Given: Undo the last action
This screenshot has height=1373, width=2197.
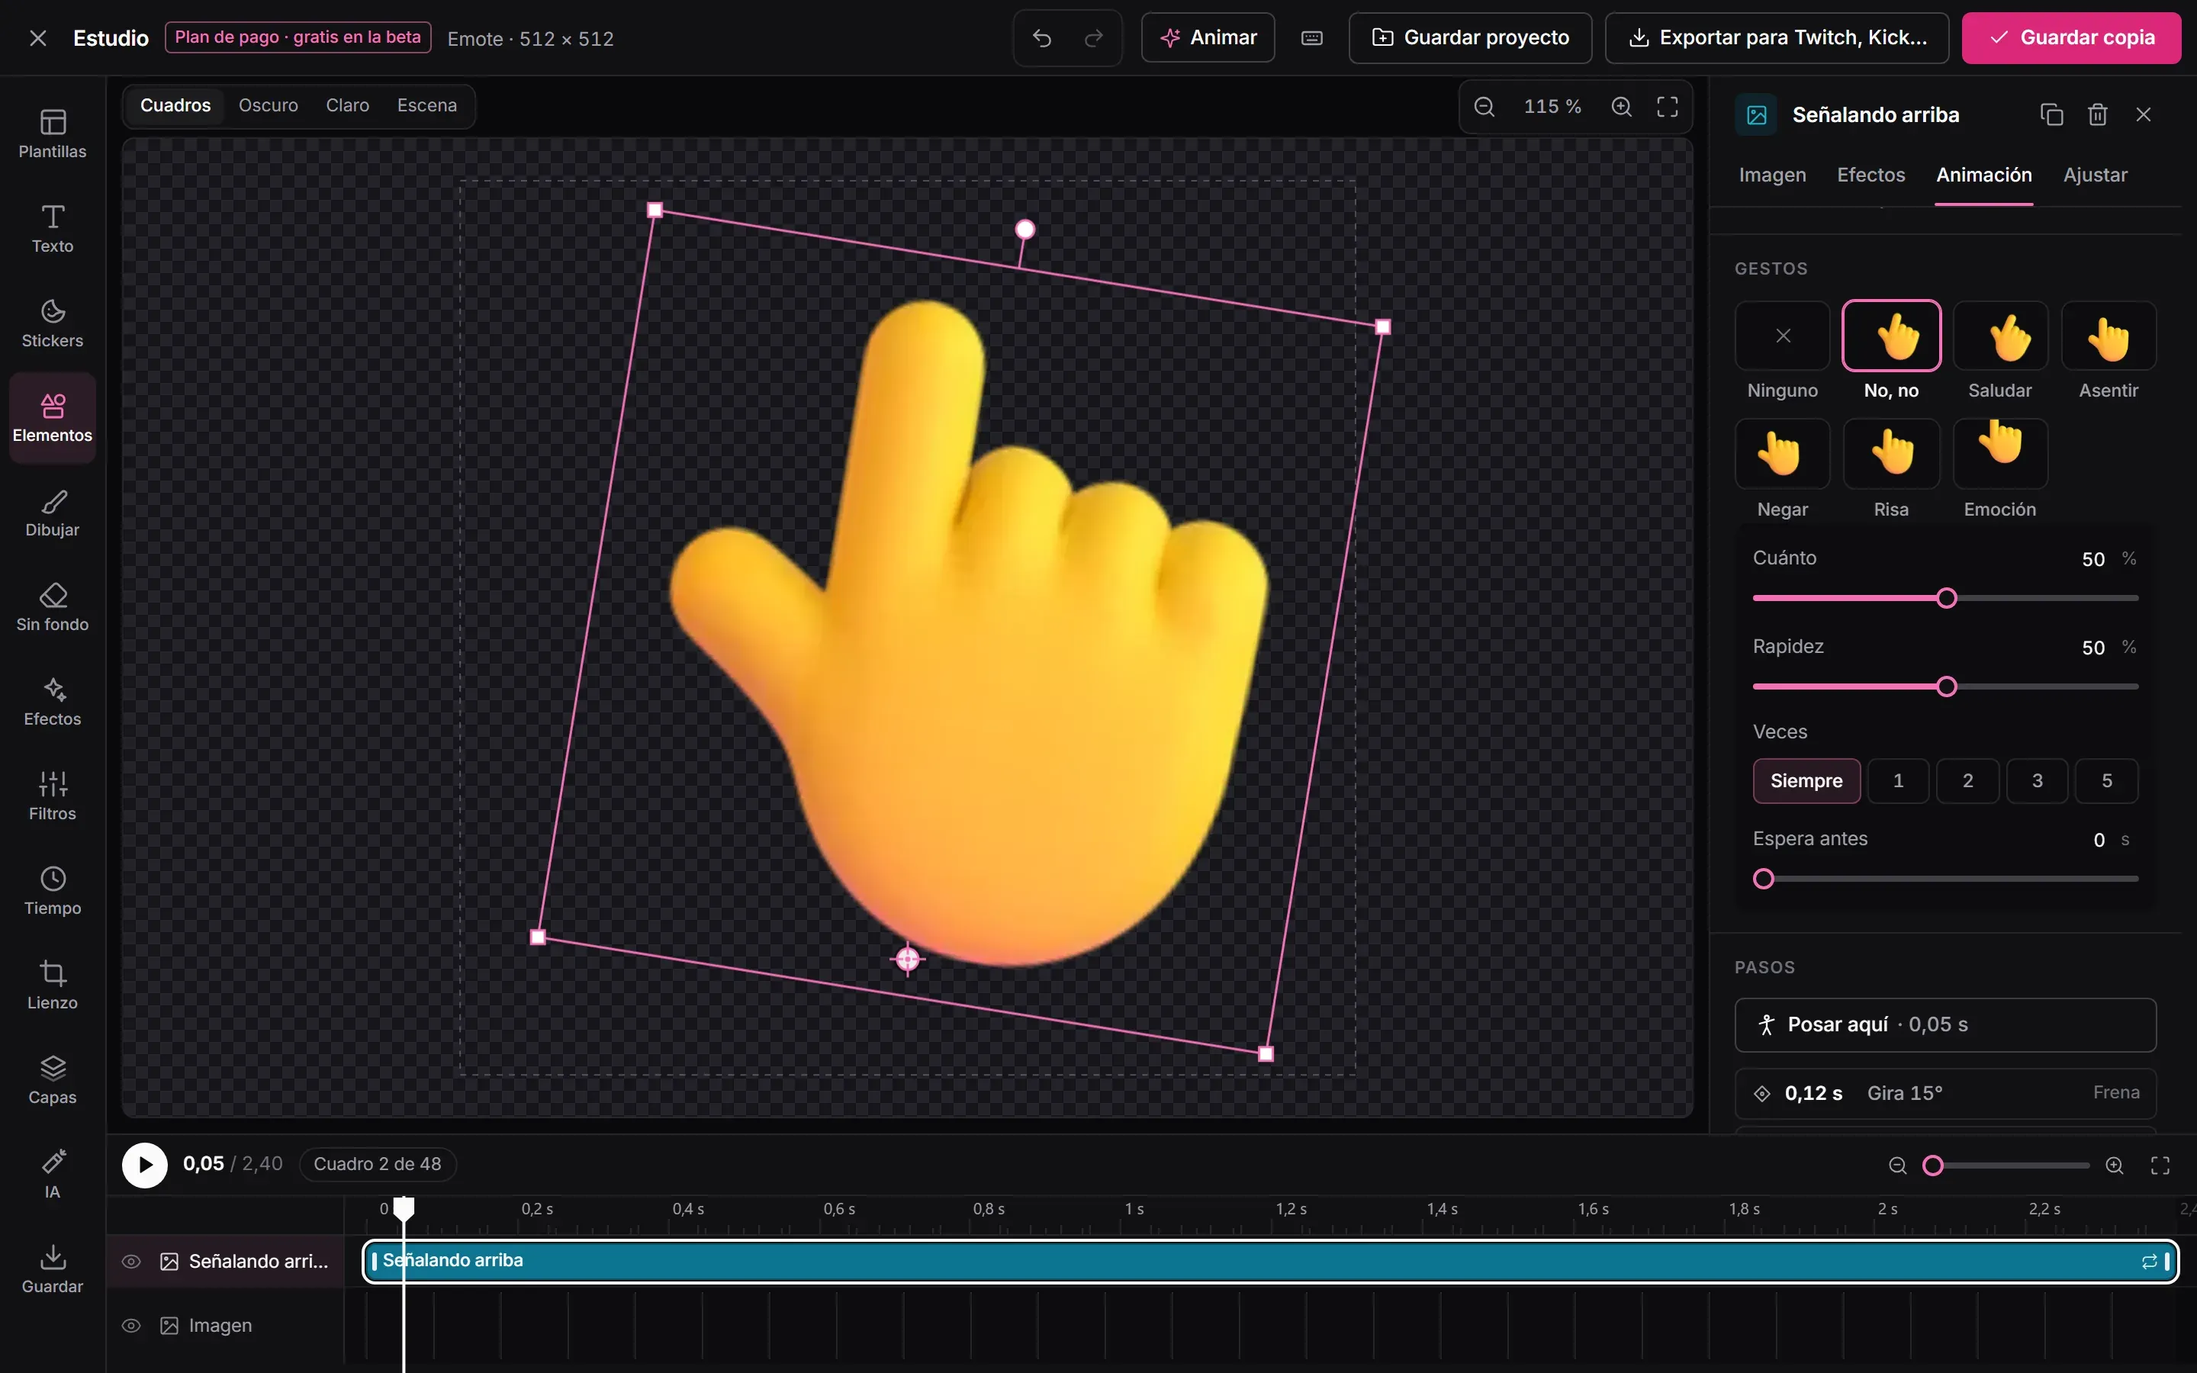Looking at the screenshot, I should tap(1042, 38).
